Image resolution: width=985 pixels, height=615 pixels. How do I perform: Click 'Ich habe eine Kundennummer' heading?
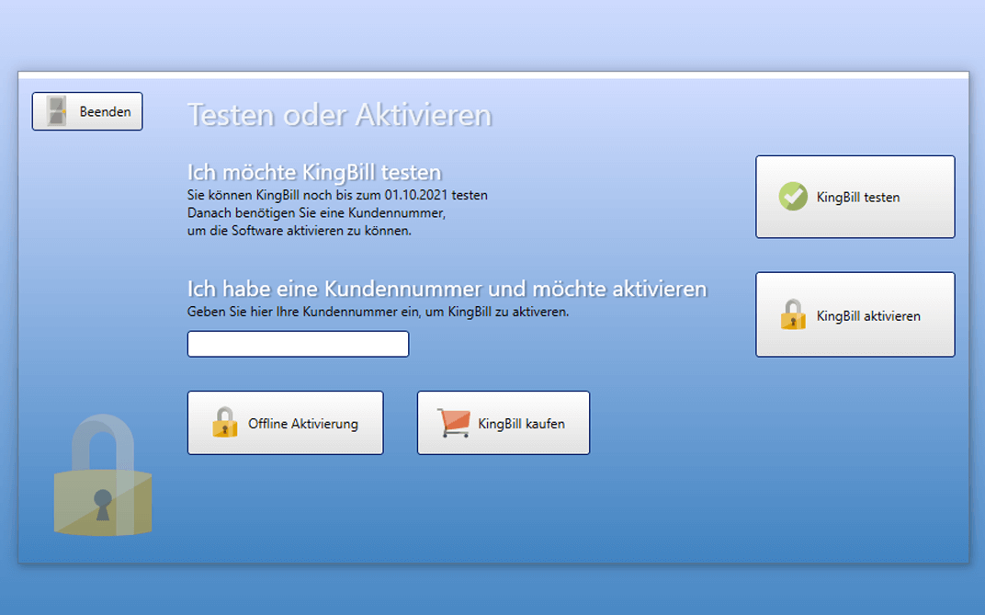[447, 289]
